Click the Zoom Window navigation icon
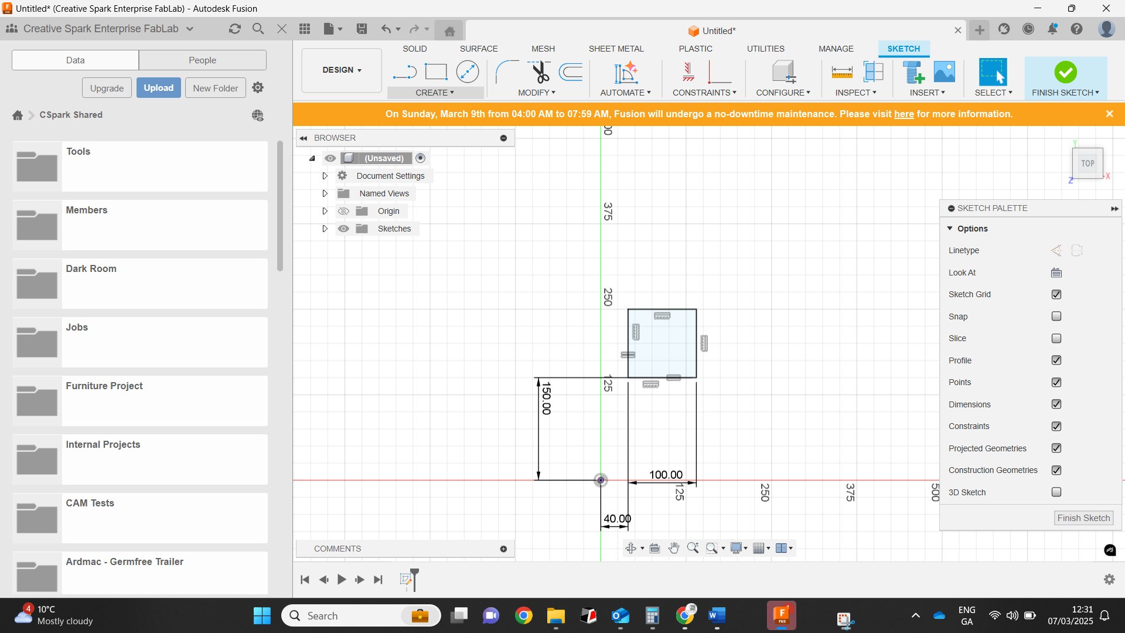Viewport: 1125px width, 633px height. point(712,548)
